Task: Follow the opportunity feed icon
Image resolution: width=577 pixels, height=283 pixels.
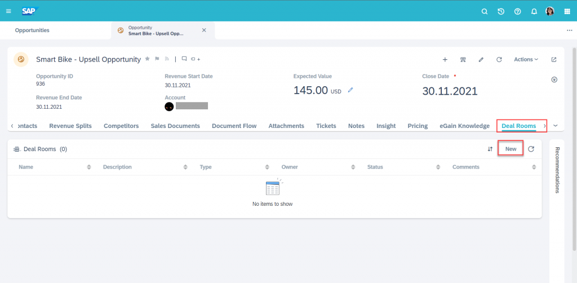Action: (x=167, y=59)
